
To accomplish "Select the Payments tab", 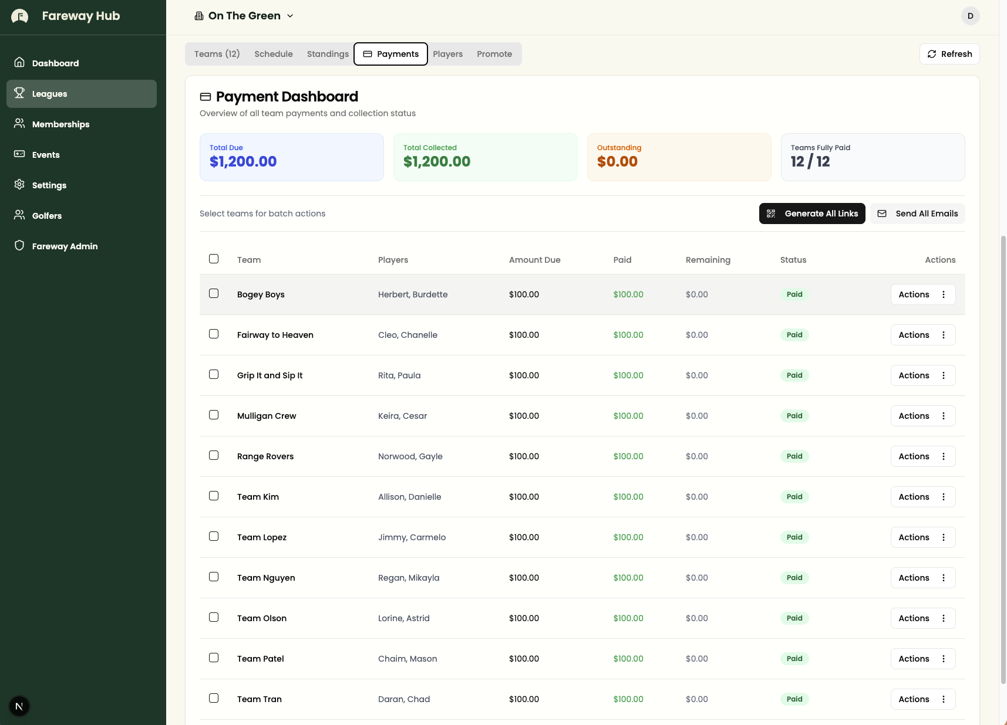I will coord(390,54).
